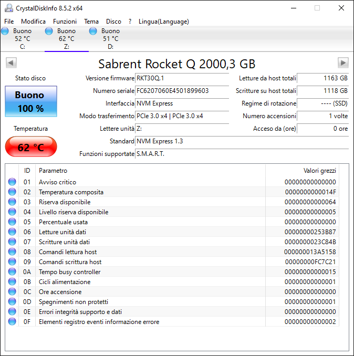Image resolution: width=354 pixels, height=356 pixels.
Task: Click the drive title Sabrent Rocket Q 2000,3 GB
Action: click(177, 64)
